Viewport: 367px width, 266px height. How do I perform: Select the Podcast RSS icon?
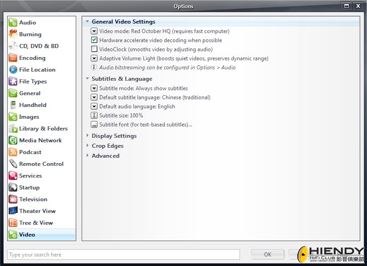[x=13, y=152]
